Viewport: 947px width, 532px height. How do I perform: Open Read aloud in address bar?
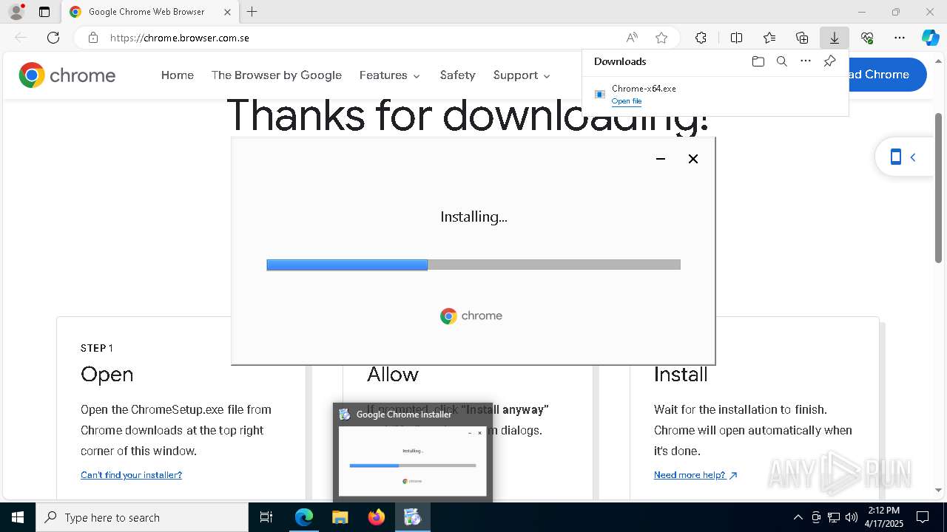[x=632, y=38]
